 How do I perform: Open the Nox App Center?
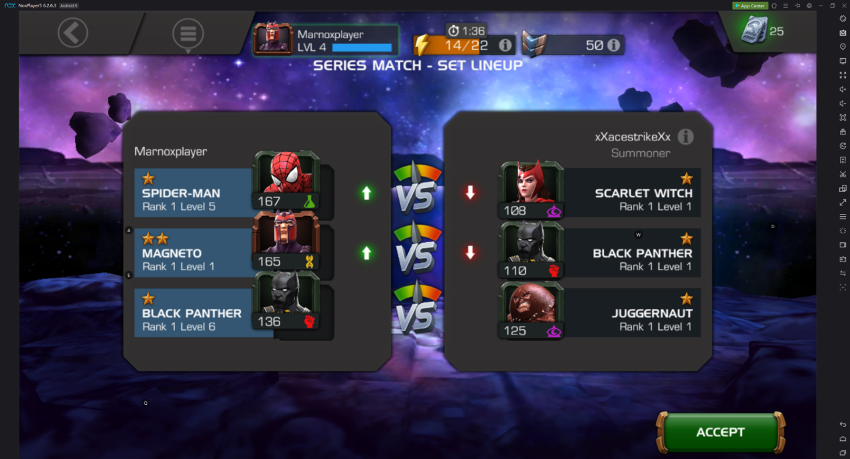[749, 5]
